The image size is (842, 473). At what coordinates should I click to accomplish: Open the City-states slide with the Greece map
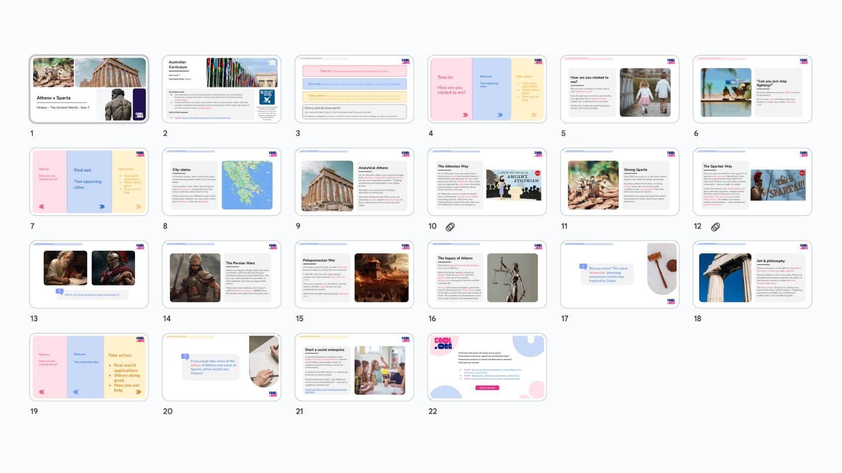(221, 182)
